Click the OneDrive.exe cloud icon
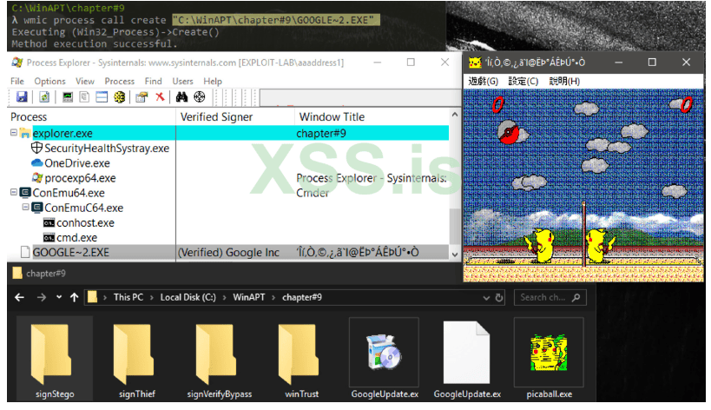 pyautogui.click(x=36, y=162)
